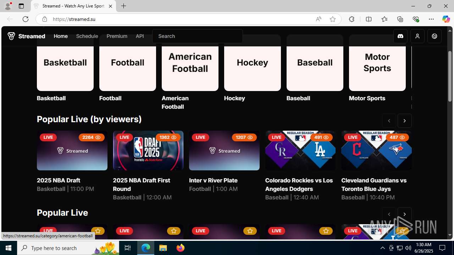
Task: Open Edge profile icon
Action: click(x=8, y=6)
